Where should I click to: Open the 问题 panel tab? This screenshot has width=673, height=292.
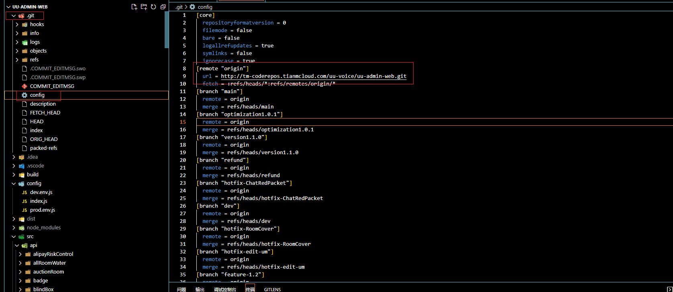coord(182,289)
